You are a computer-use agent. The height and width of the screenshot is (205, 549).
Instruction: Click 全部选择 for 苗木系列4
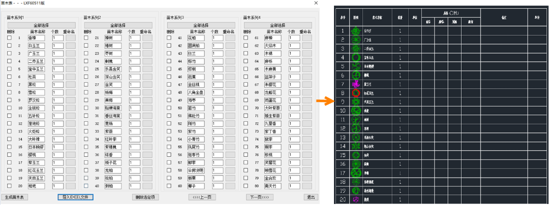pos(278,25)
